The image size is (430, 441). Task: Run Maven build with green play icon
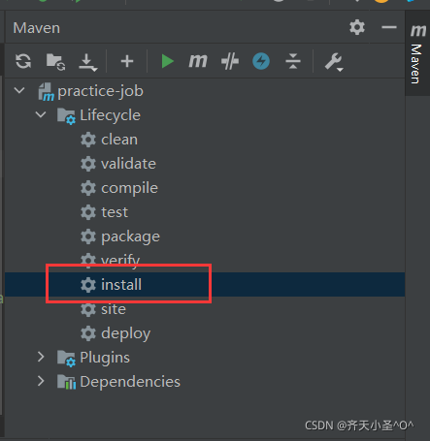pyautogui.click(x=167, y=61)
